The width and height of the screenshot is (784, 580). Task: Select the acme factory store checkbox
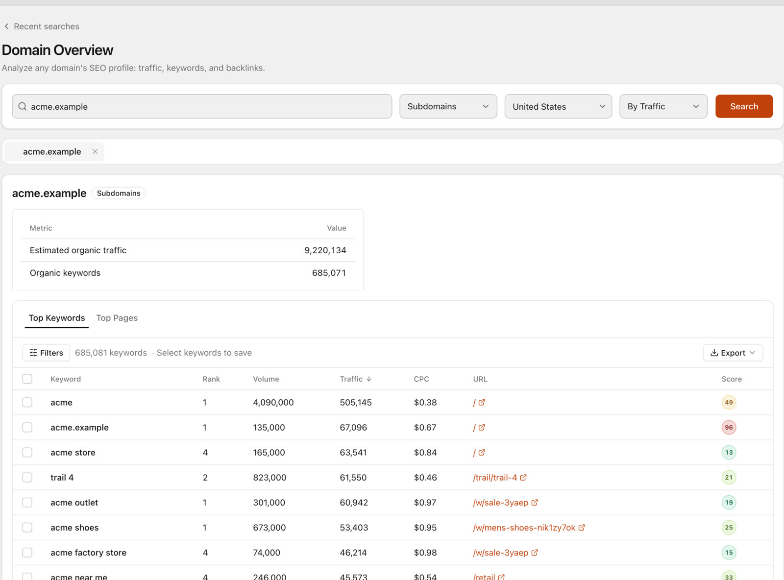pos(27,553)
